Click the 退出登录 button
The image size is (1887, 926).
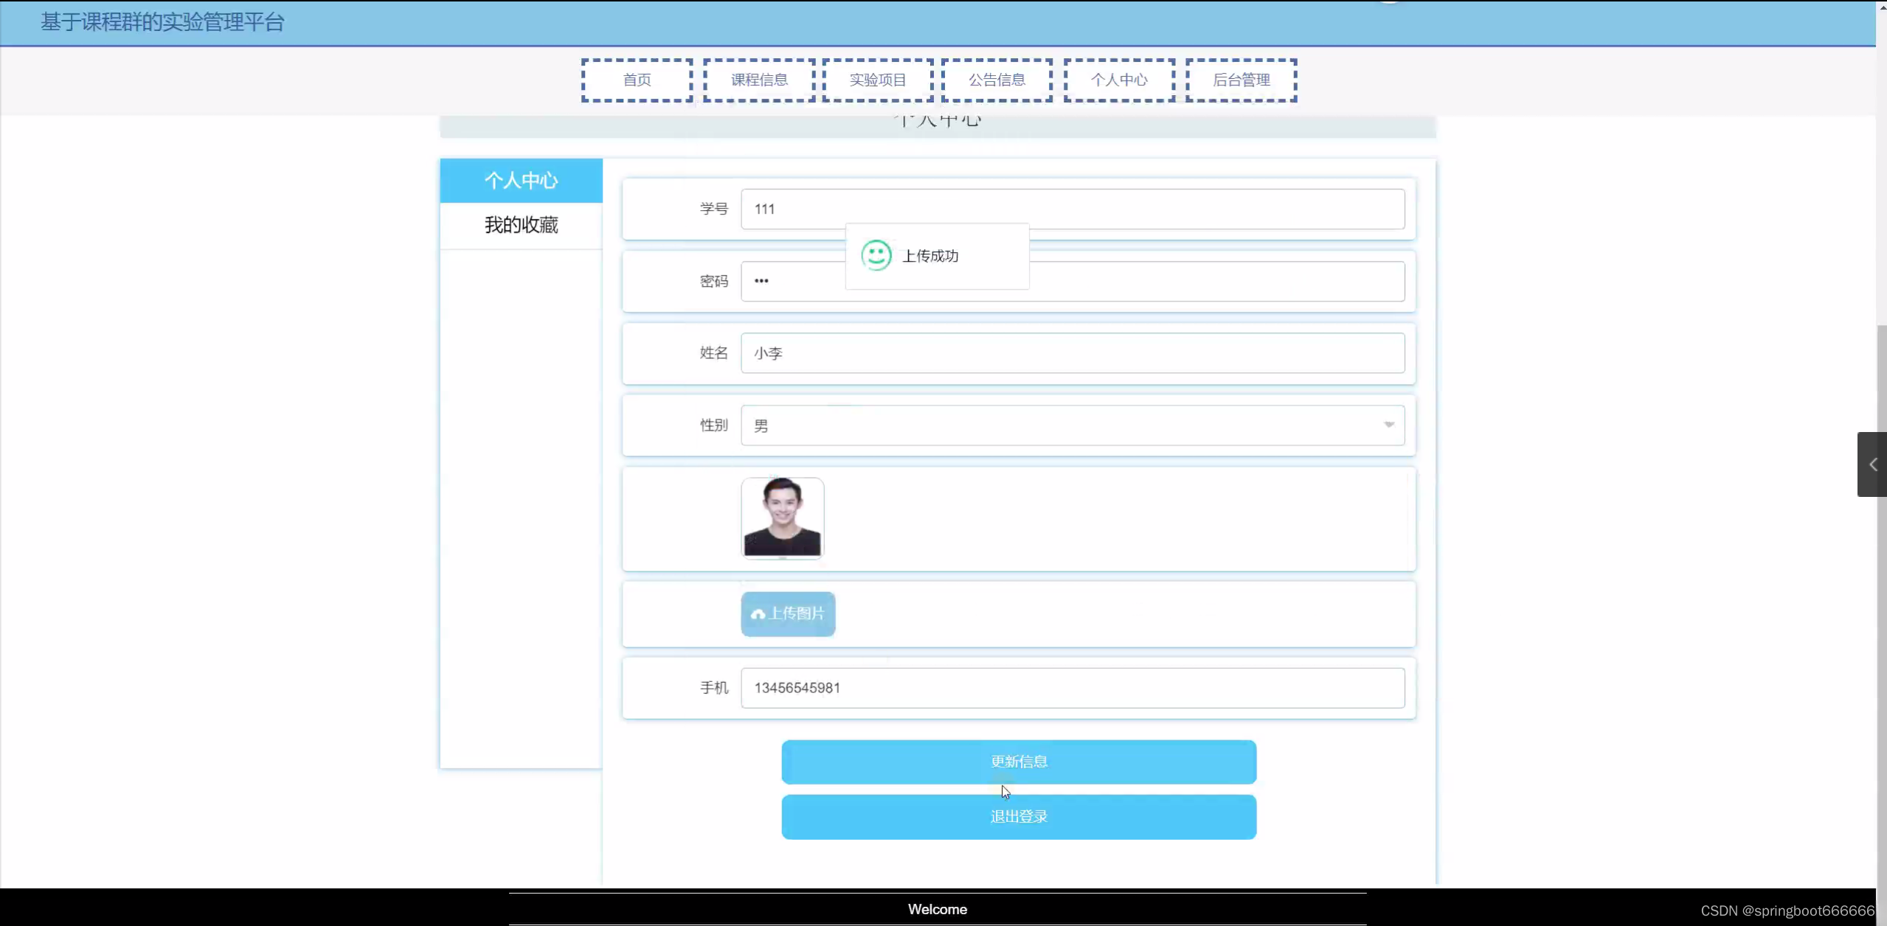[1019, 817]
